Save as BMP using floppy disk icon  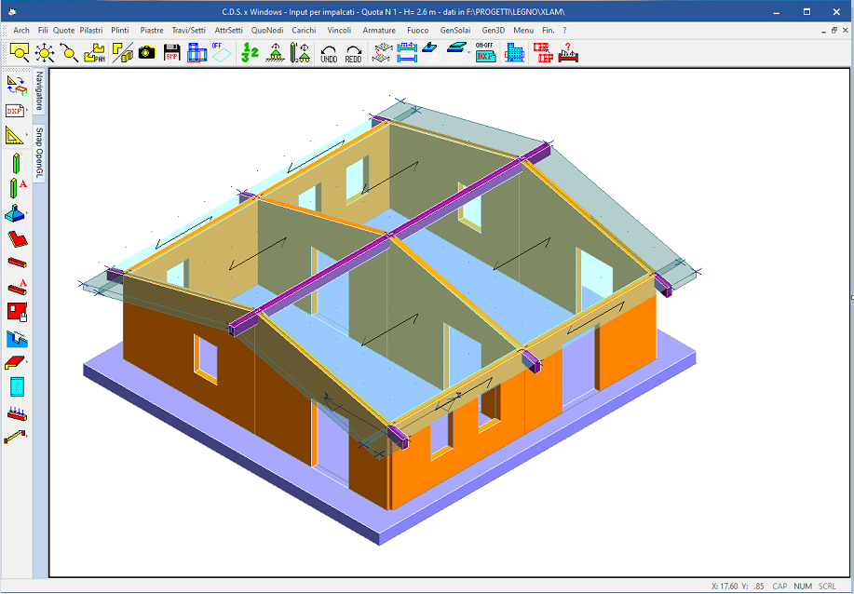(171, 53)
